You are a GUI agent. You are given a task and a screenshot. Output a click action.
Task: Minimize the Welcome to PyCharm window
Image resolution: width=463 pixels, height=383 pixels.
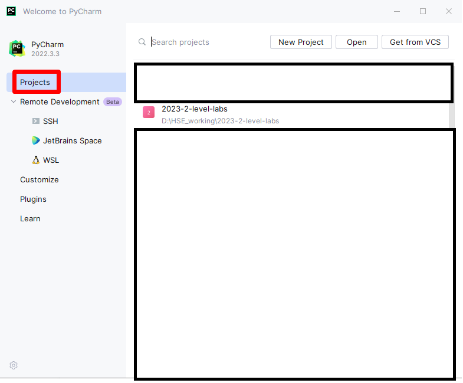tap(397, 11)
